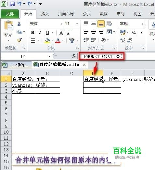This screenshot has width=155, height=170.
Task: Increase the cell indent
Action: point(93,40)
